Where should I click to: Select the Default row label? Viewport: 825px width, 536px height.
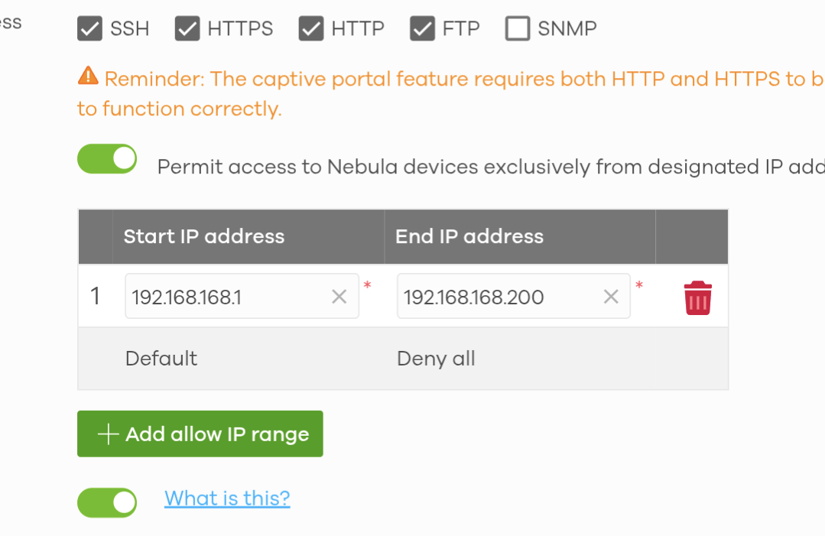pyautogui.click(x=161, y=359)
